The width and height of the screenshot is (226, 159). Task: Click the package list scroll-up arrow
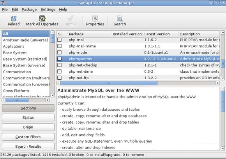click(222, 32)
